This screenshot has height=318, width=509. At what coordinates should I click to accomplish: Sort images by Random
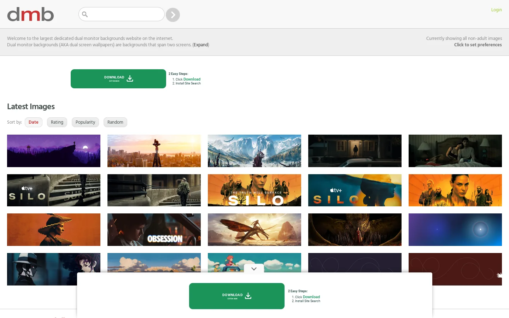coord(115,122)
